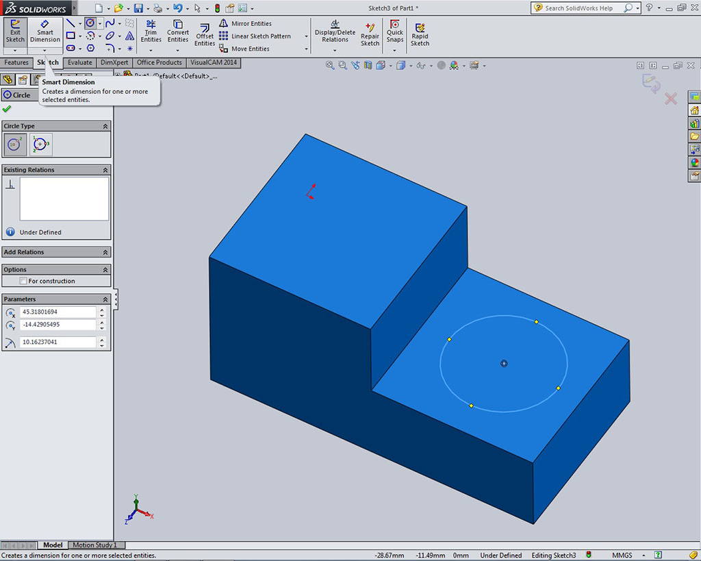This screenshot has width=701, height=561.
Task: Switch to the Evaluate tab
Action: 79,62
